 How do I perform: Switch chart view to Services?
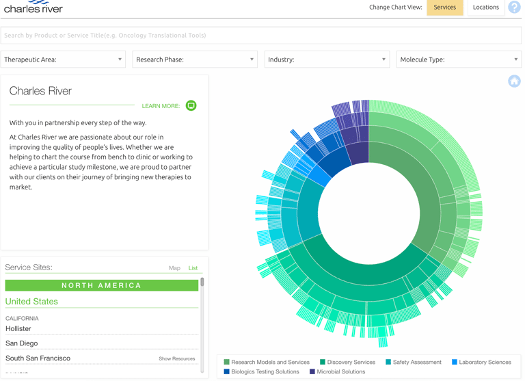pyautogui.click(x=444, y=8)
